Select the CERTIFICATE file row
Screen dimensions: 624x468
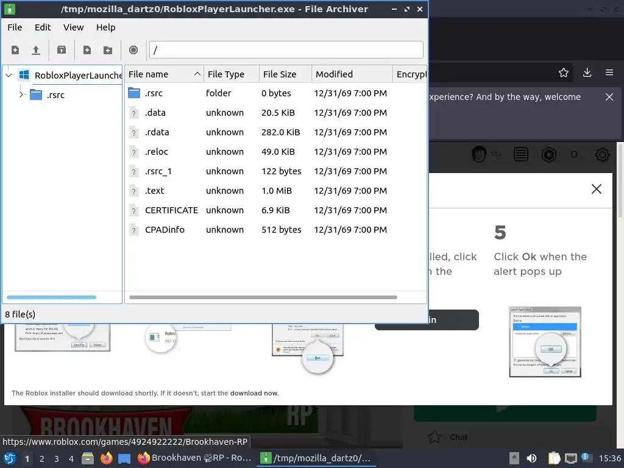pos(276,210)
